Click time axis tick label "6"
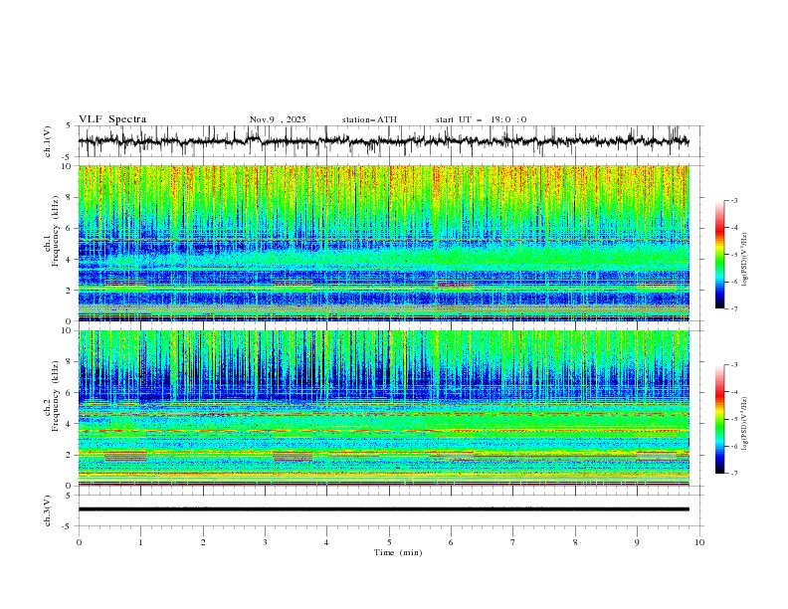The image size is (788, 609). coord(451,542)
